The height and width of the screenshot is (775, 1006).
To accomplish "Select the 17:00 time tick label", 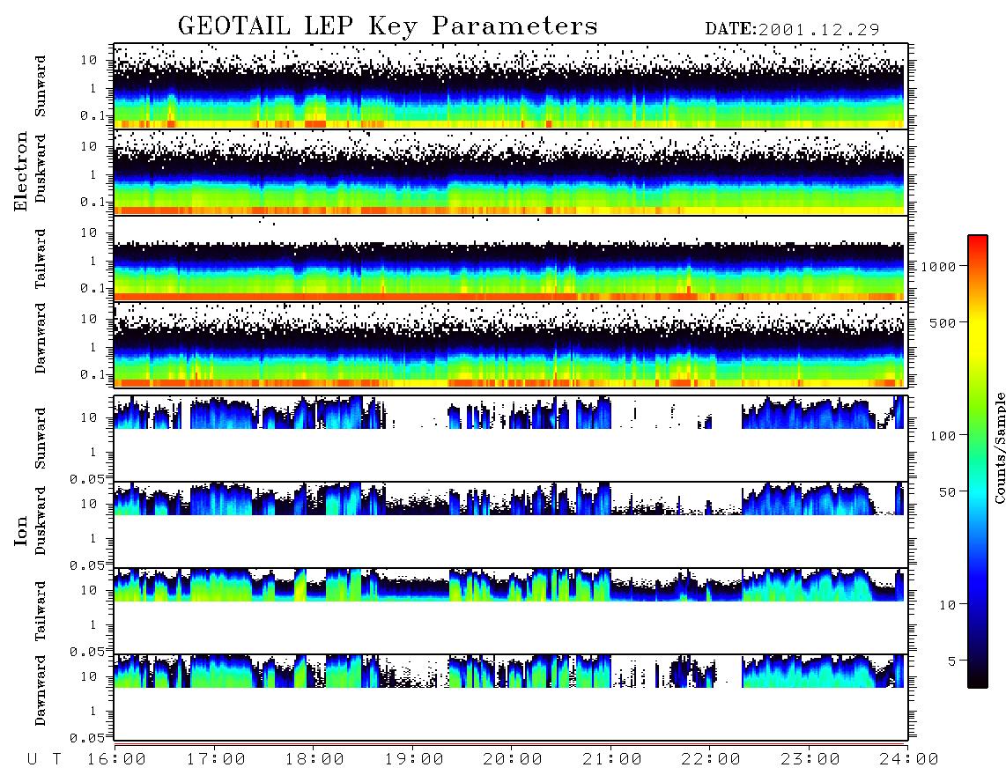I will (216, 759).
